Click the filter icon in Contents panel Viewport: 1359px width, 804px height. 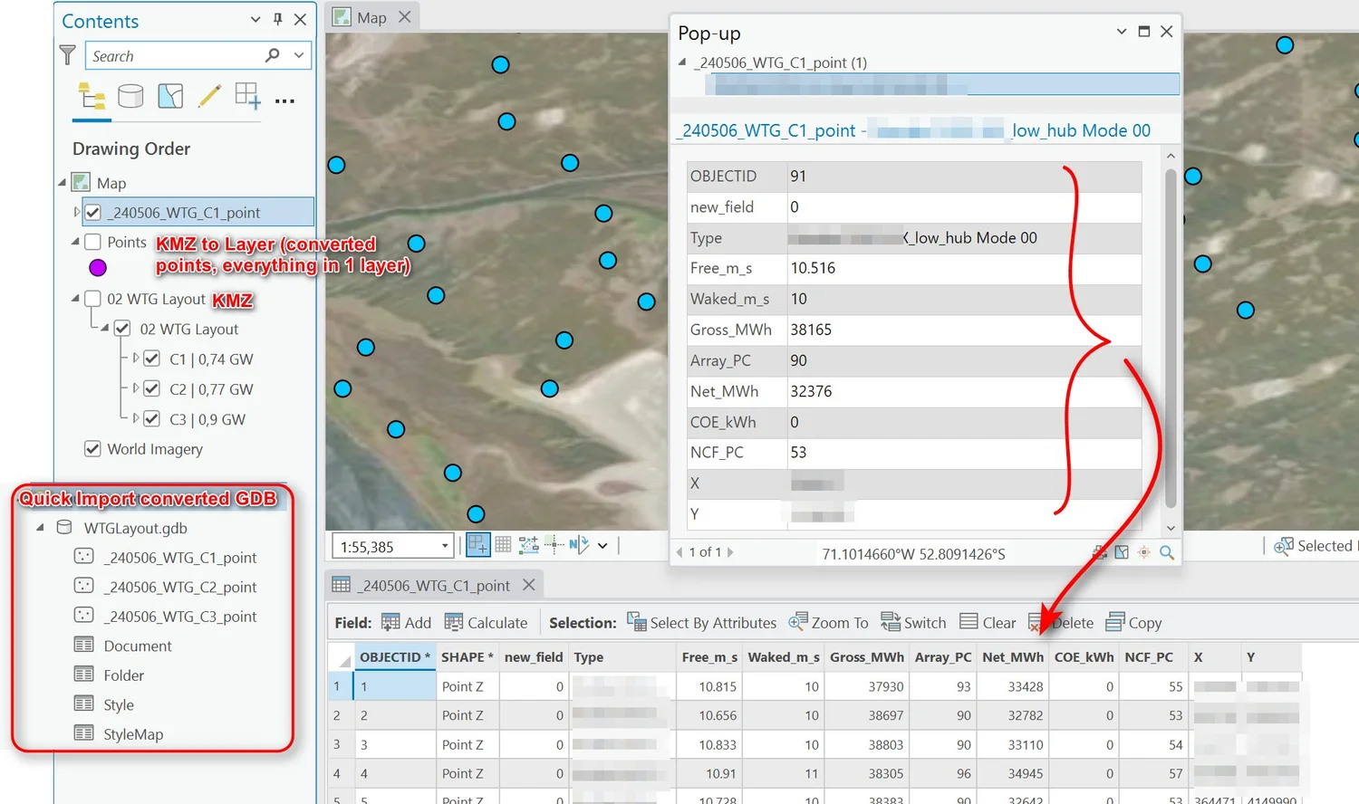click(67, 54)
